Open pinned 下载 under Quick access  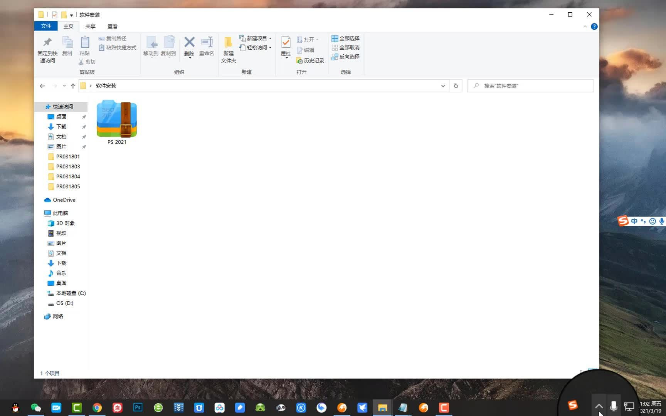62,127
